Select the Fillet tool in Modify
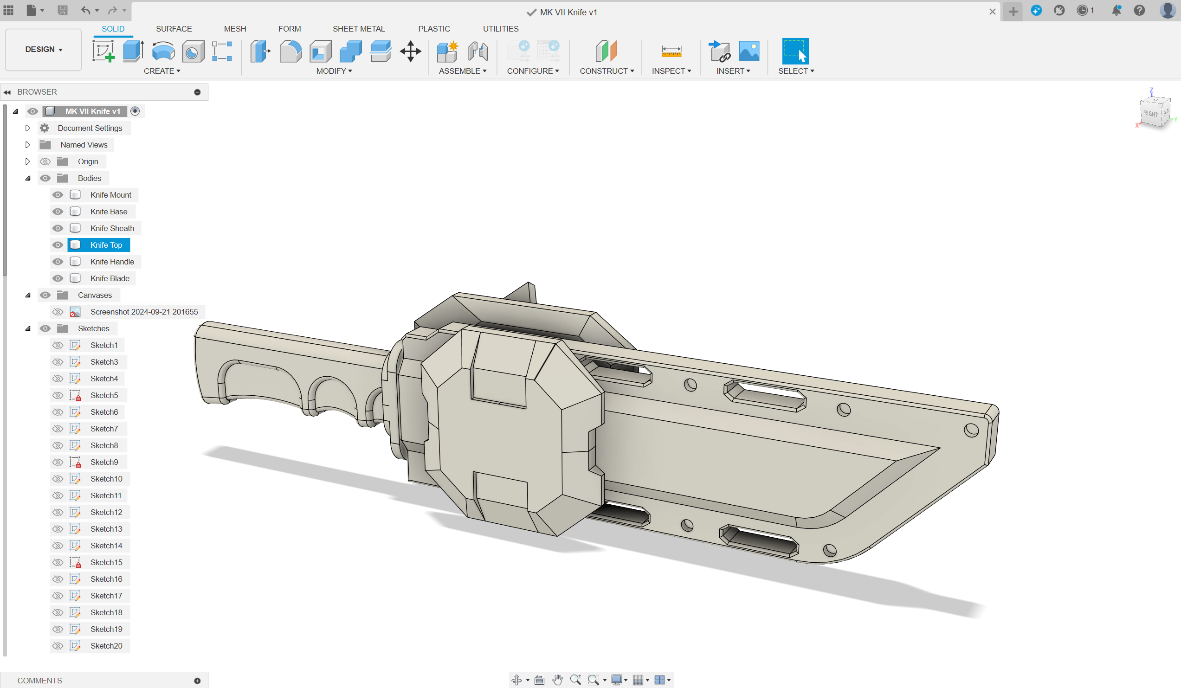Screen dimensions: 1181x688 pos(290,51)
